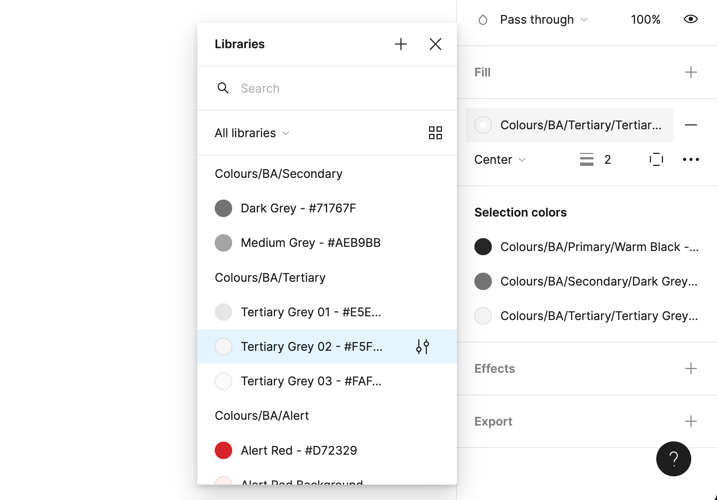717x500 pixels.
Task: Open the Center stroke alignment dropdown
Action: click(500, 160)
